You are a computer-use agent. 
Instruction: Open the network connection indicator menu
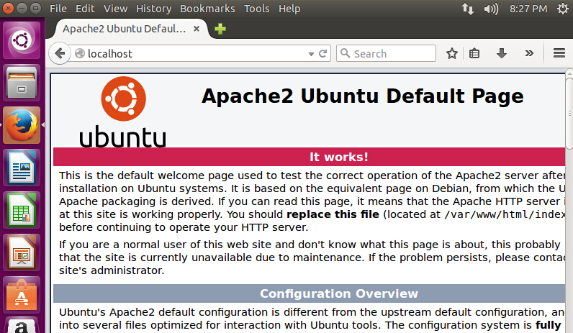pos(467,9)
